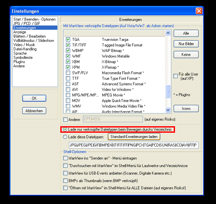Enable the 'Andere:' checkbox
The image size is (216, 204).
pyautogui.click(x=65, y=119)
